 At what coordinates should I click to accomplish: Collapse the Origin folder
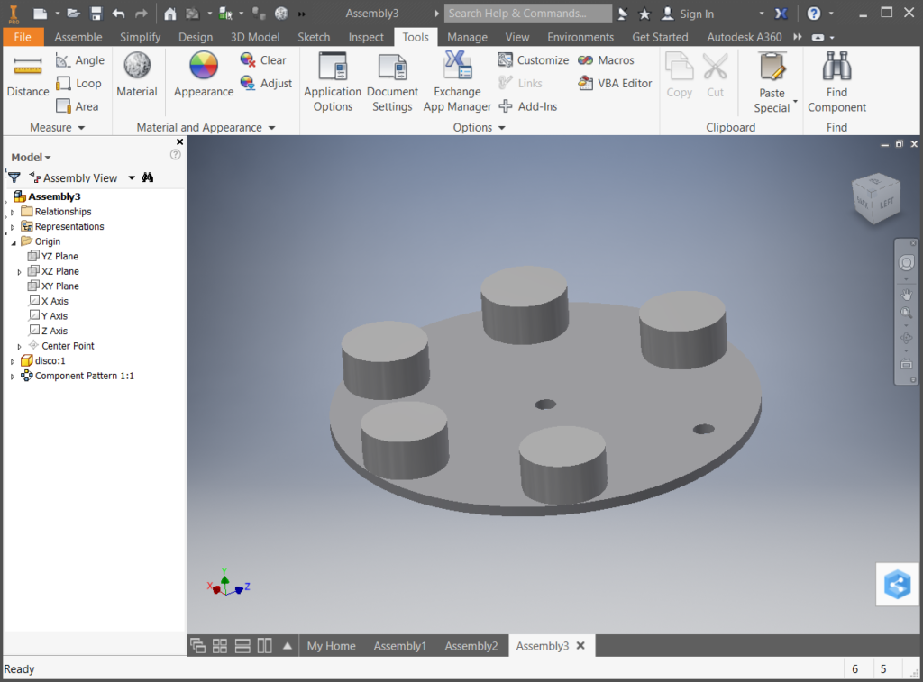(13, 241)
